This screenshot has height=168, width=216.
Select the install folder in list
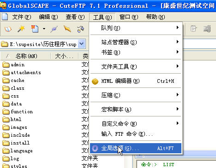click(x=16, y=143)
